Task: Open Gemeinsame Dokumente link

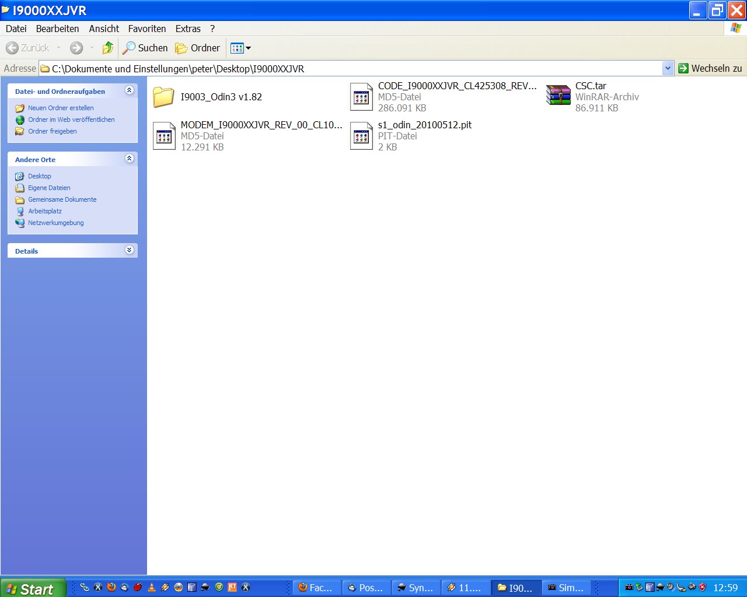Action: click(62, 199)
